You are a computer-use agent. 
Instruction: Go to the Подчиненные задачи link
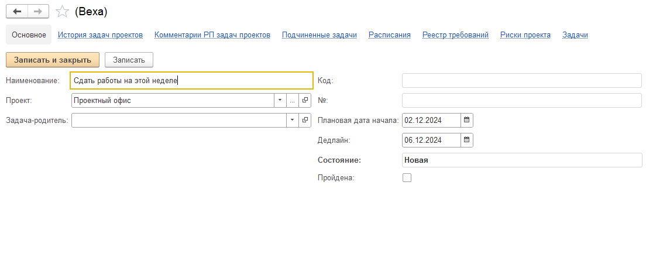click(x=319, y=35)
